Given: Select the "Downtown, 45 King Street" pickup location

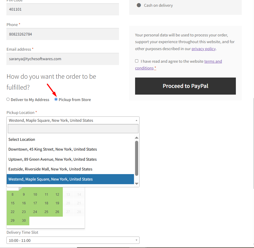Looking at the screenshot, I should 52,149.
